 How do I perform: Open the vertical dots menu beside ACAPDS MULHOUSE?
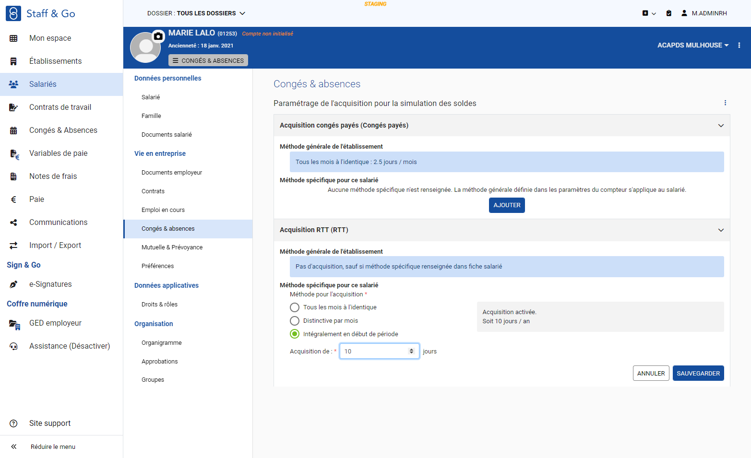pyautogui.click(x=739, y=45)
